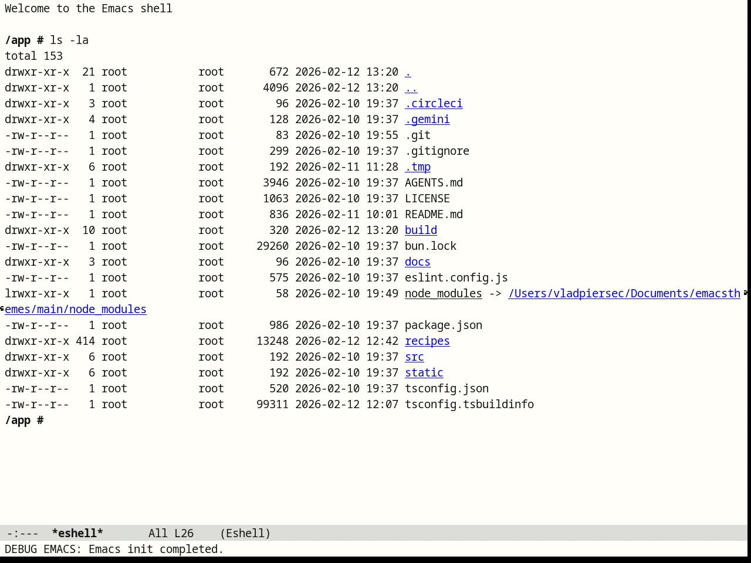Open the .gemini directory link

pos(427,120)
